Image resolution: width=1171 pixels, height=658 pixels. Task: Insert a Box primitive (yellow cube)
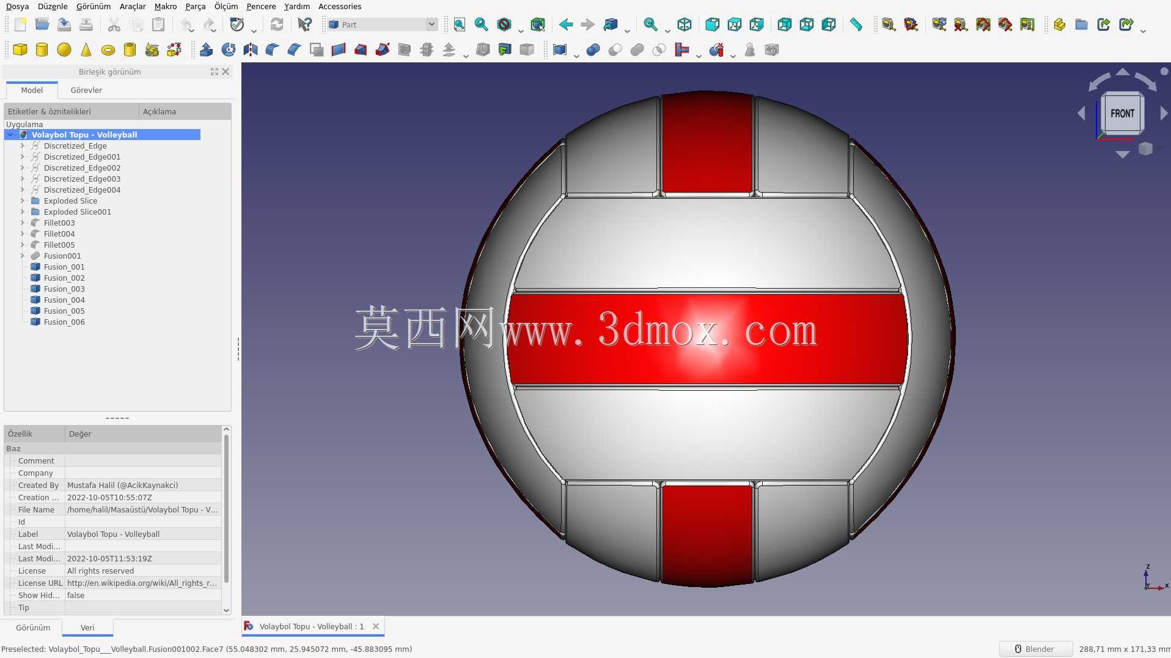point(20,50)
